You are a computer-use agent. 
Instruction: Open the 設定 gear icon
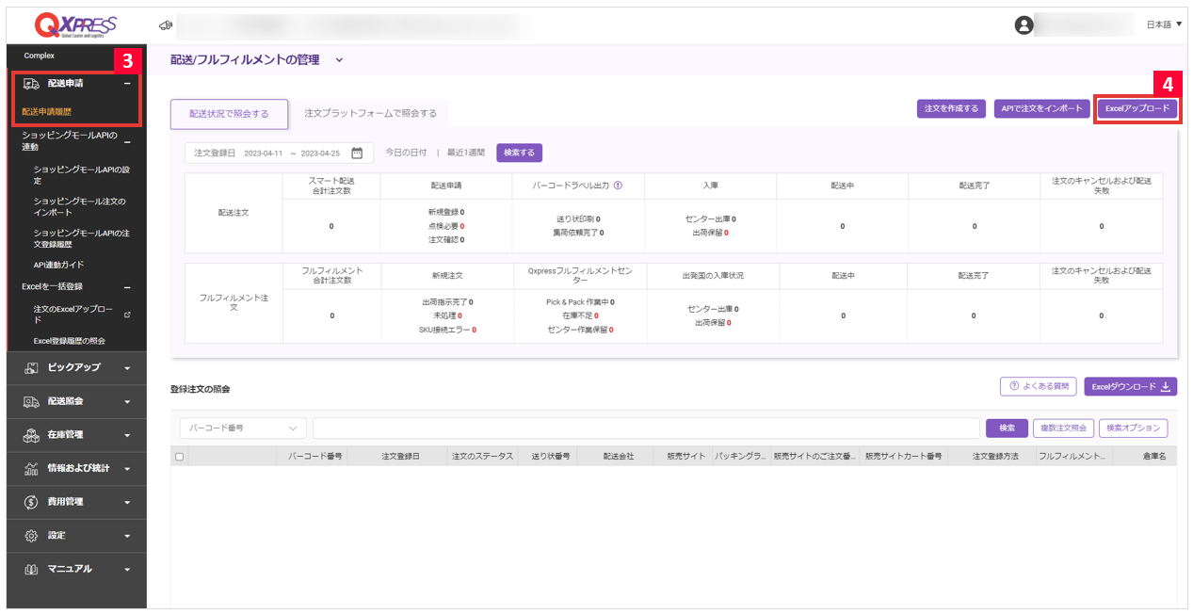[x=29, y=534]
